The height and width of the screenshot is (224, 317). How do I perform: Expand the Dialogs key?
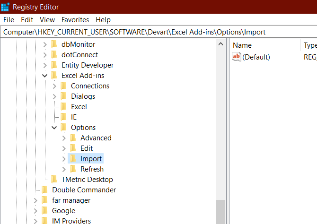(54, 96)
